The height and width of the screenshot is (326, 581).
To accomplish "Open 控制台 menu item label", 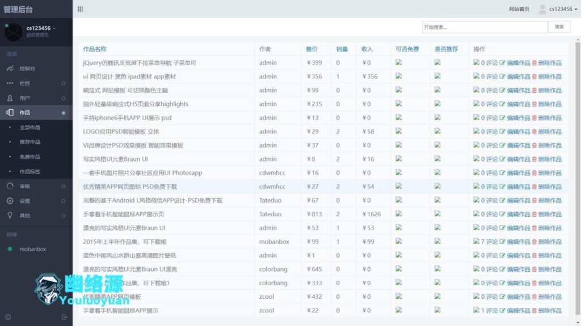I will point(27,68).
